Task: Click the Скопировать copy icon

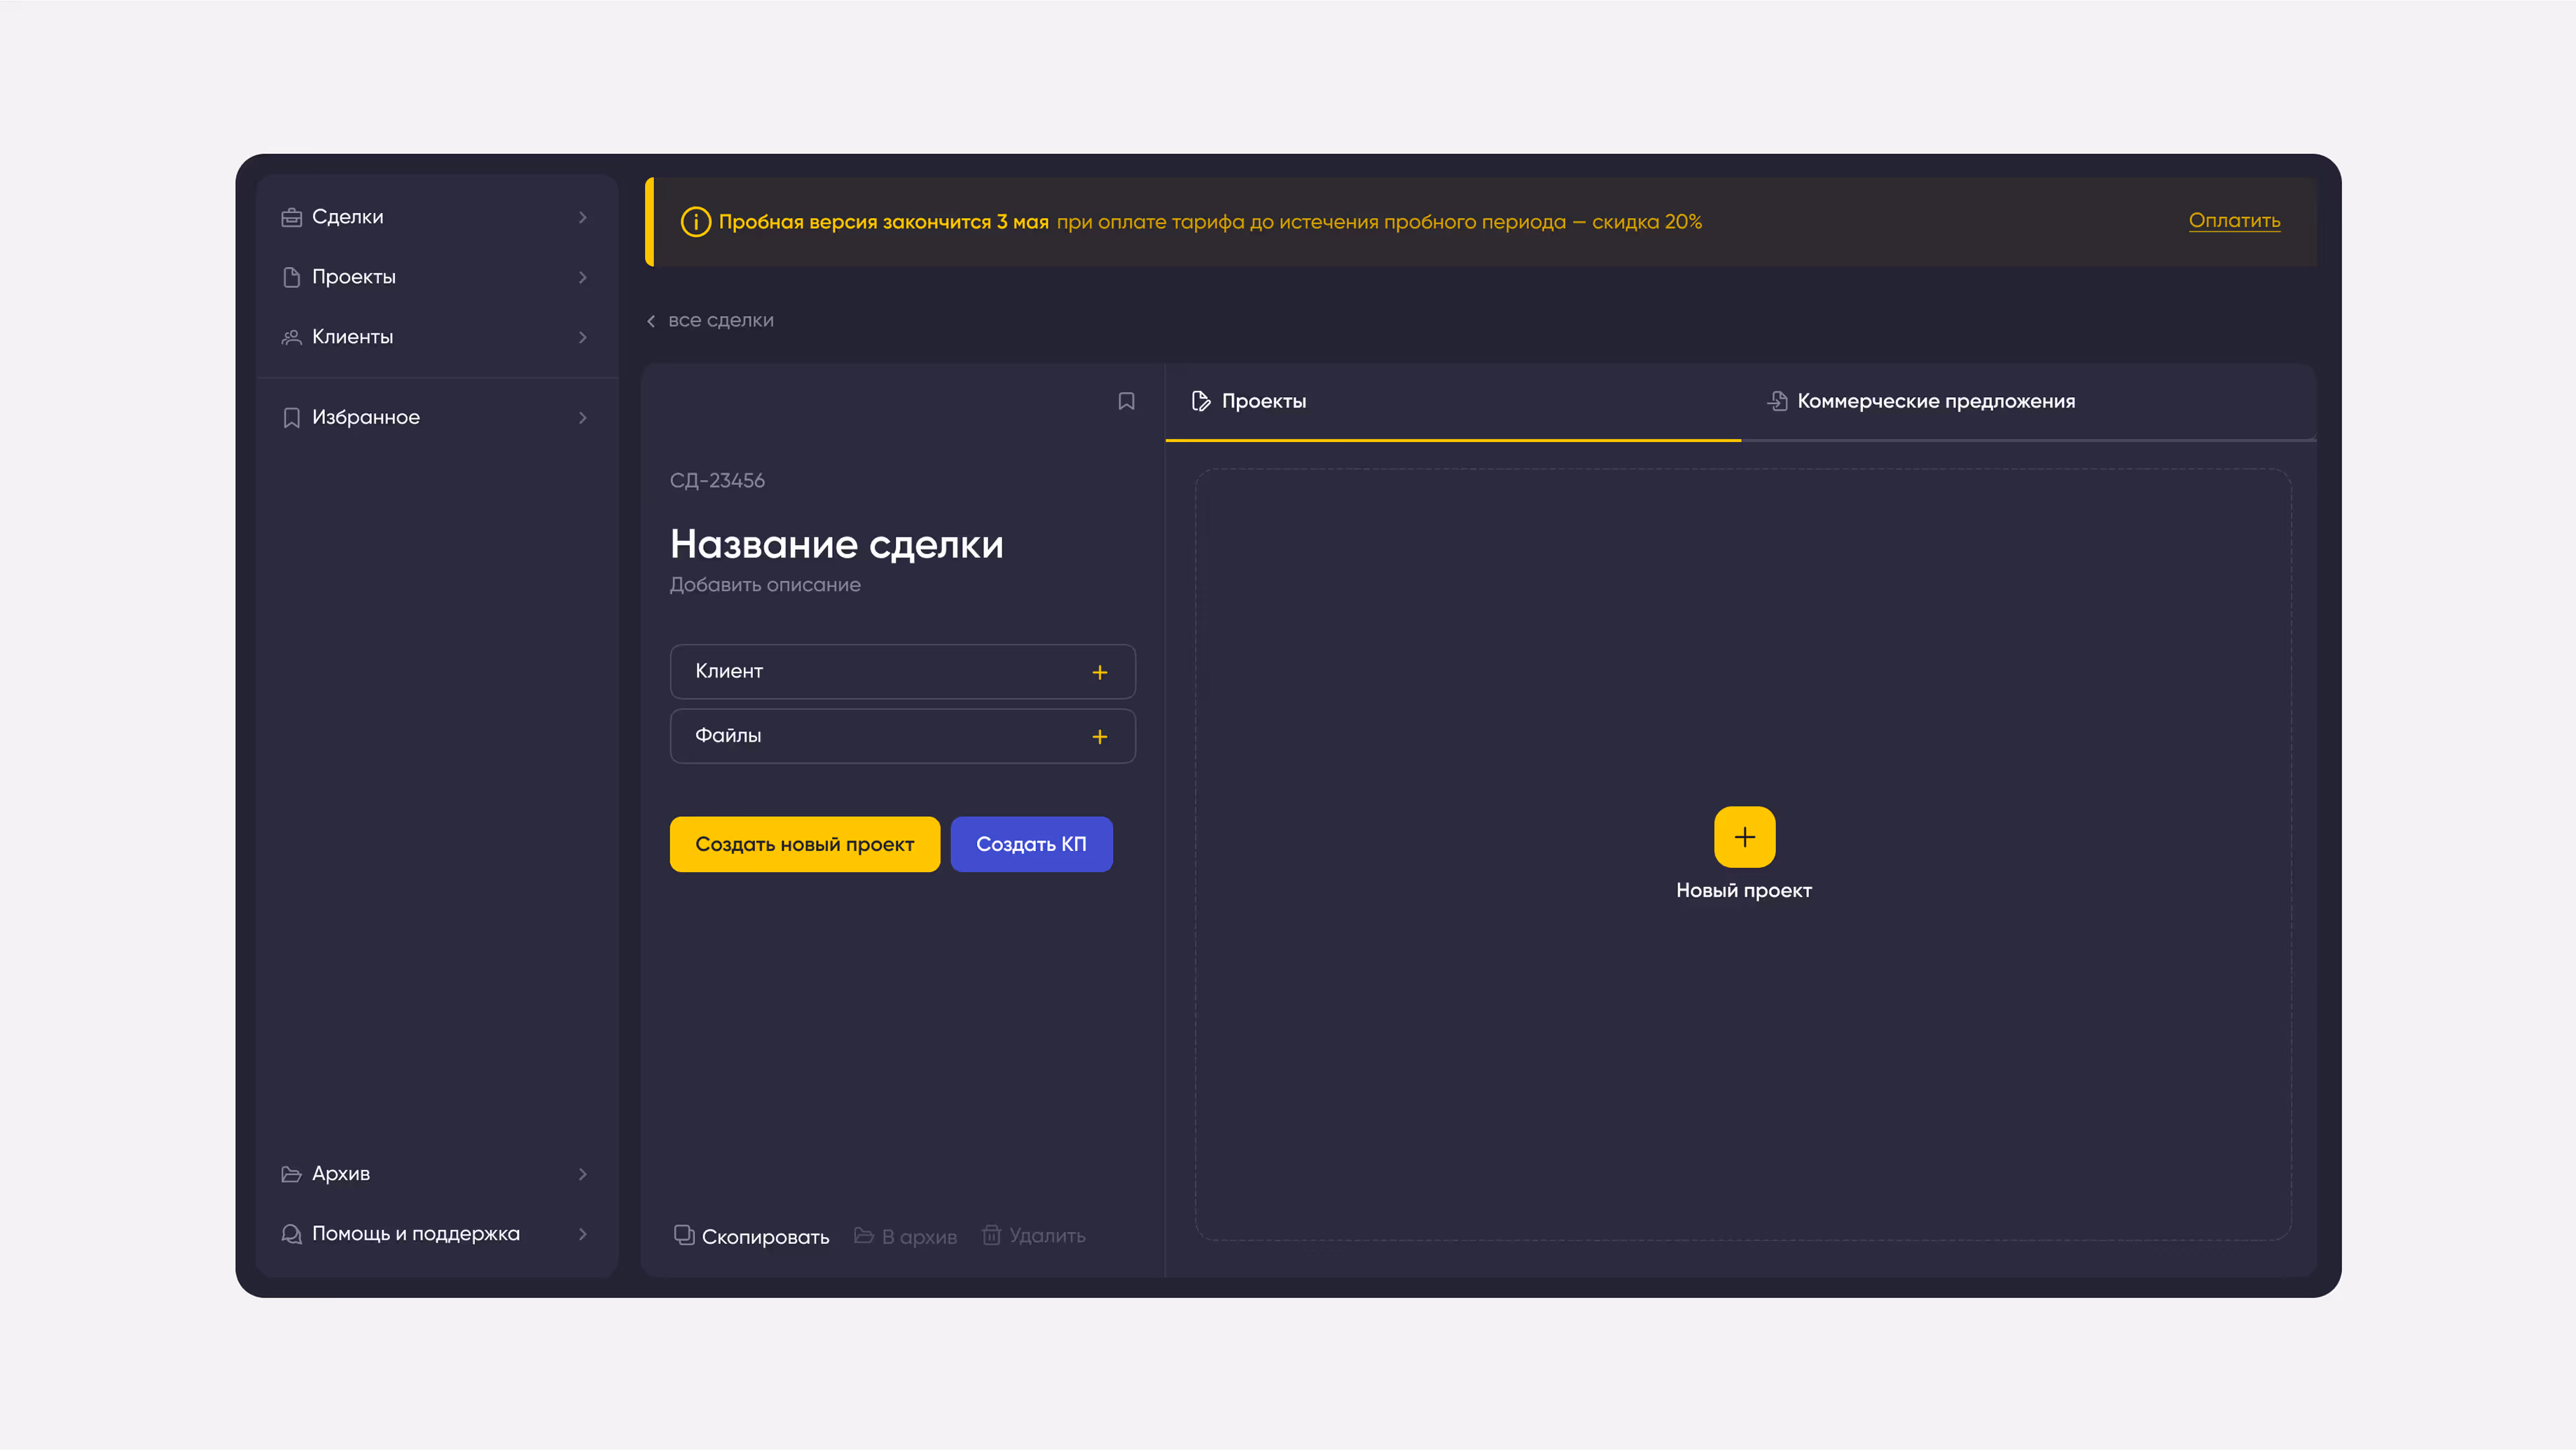Action: [684, 1235]
